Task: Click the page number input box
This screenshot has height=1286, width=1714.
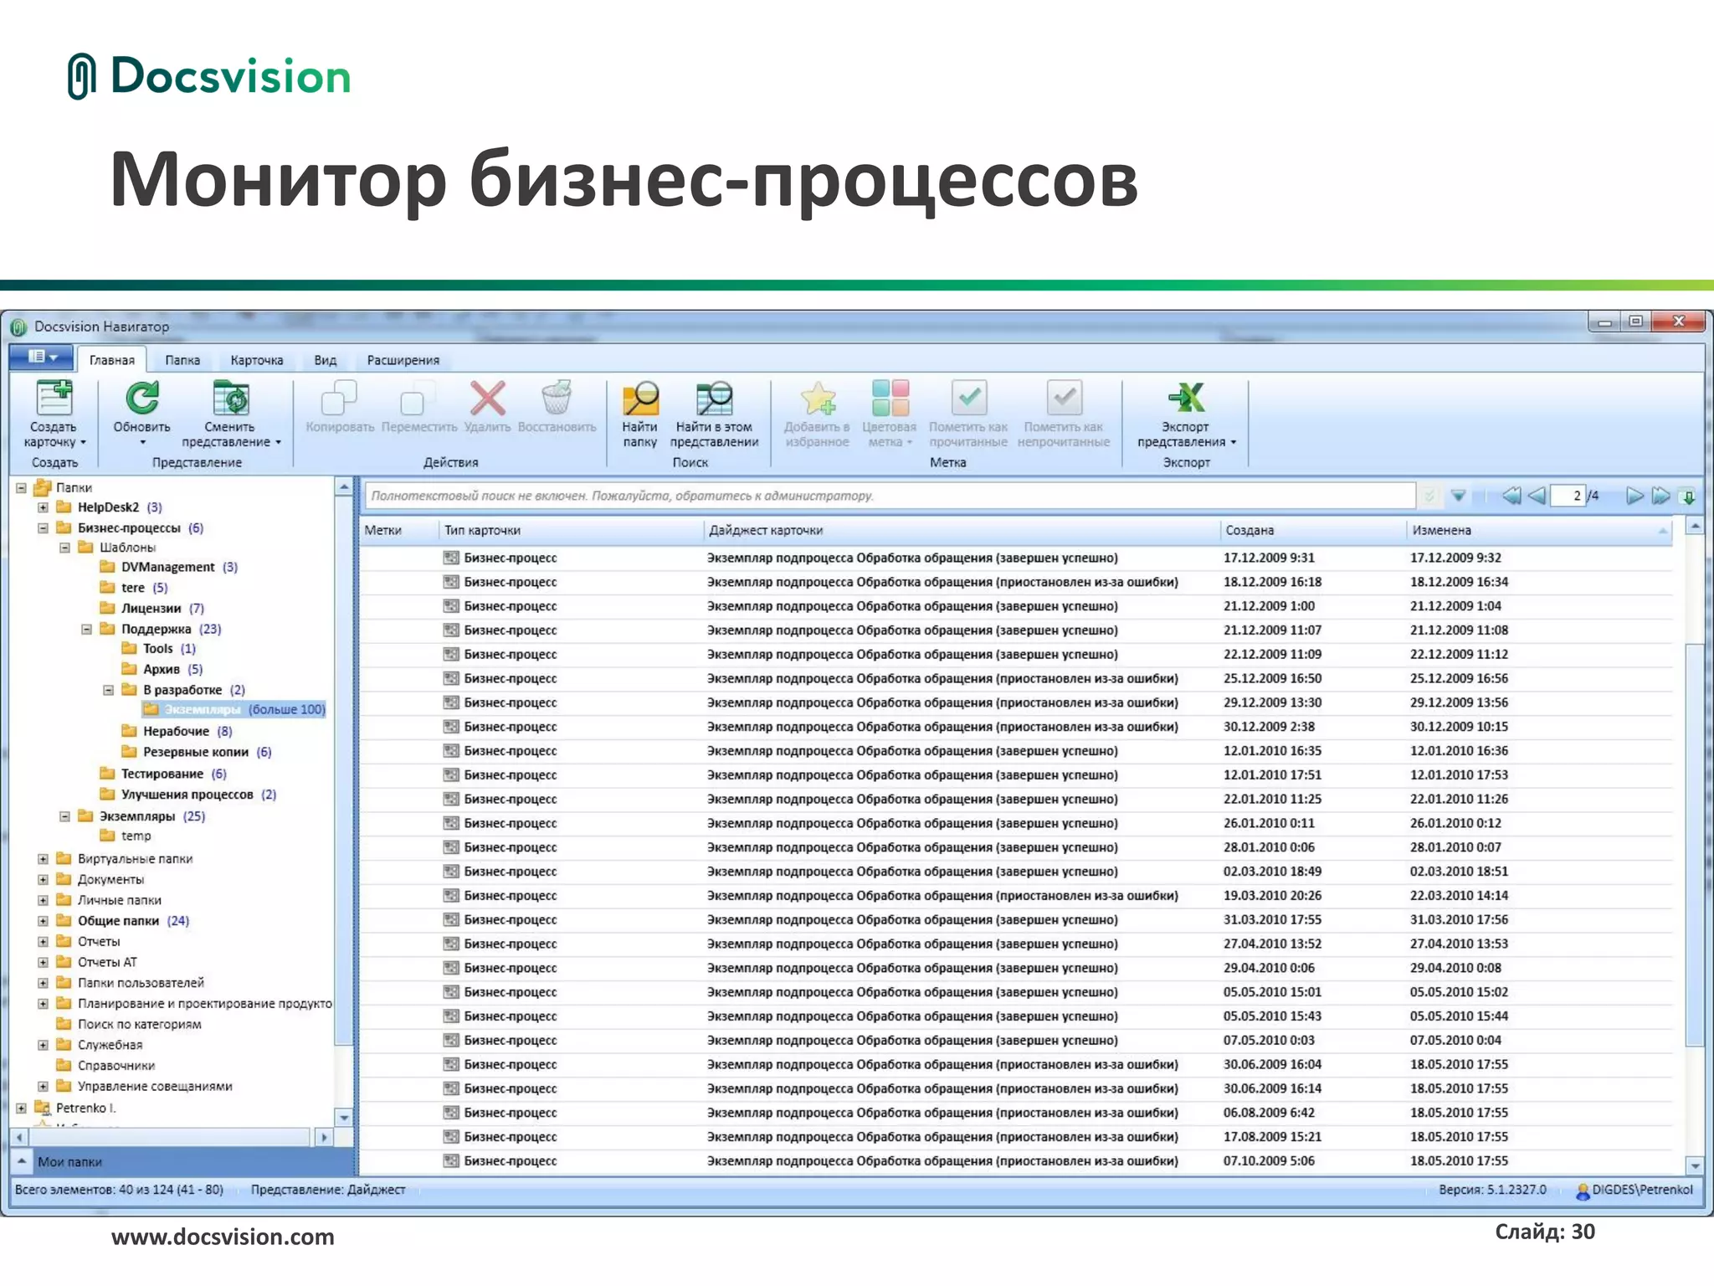Action: 1568,496
